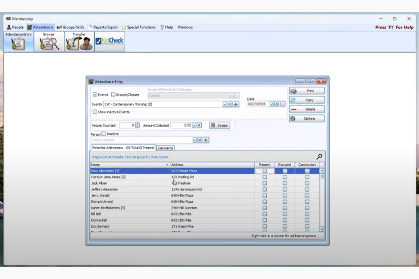
Task: Click in the Amount Collected field
Action: point(181,125)
